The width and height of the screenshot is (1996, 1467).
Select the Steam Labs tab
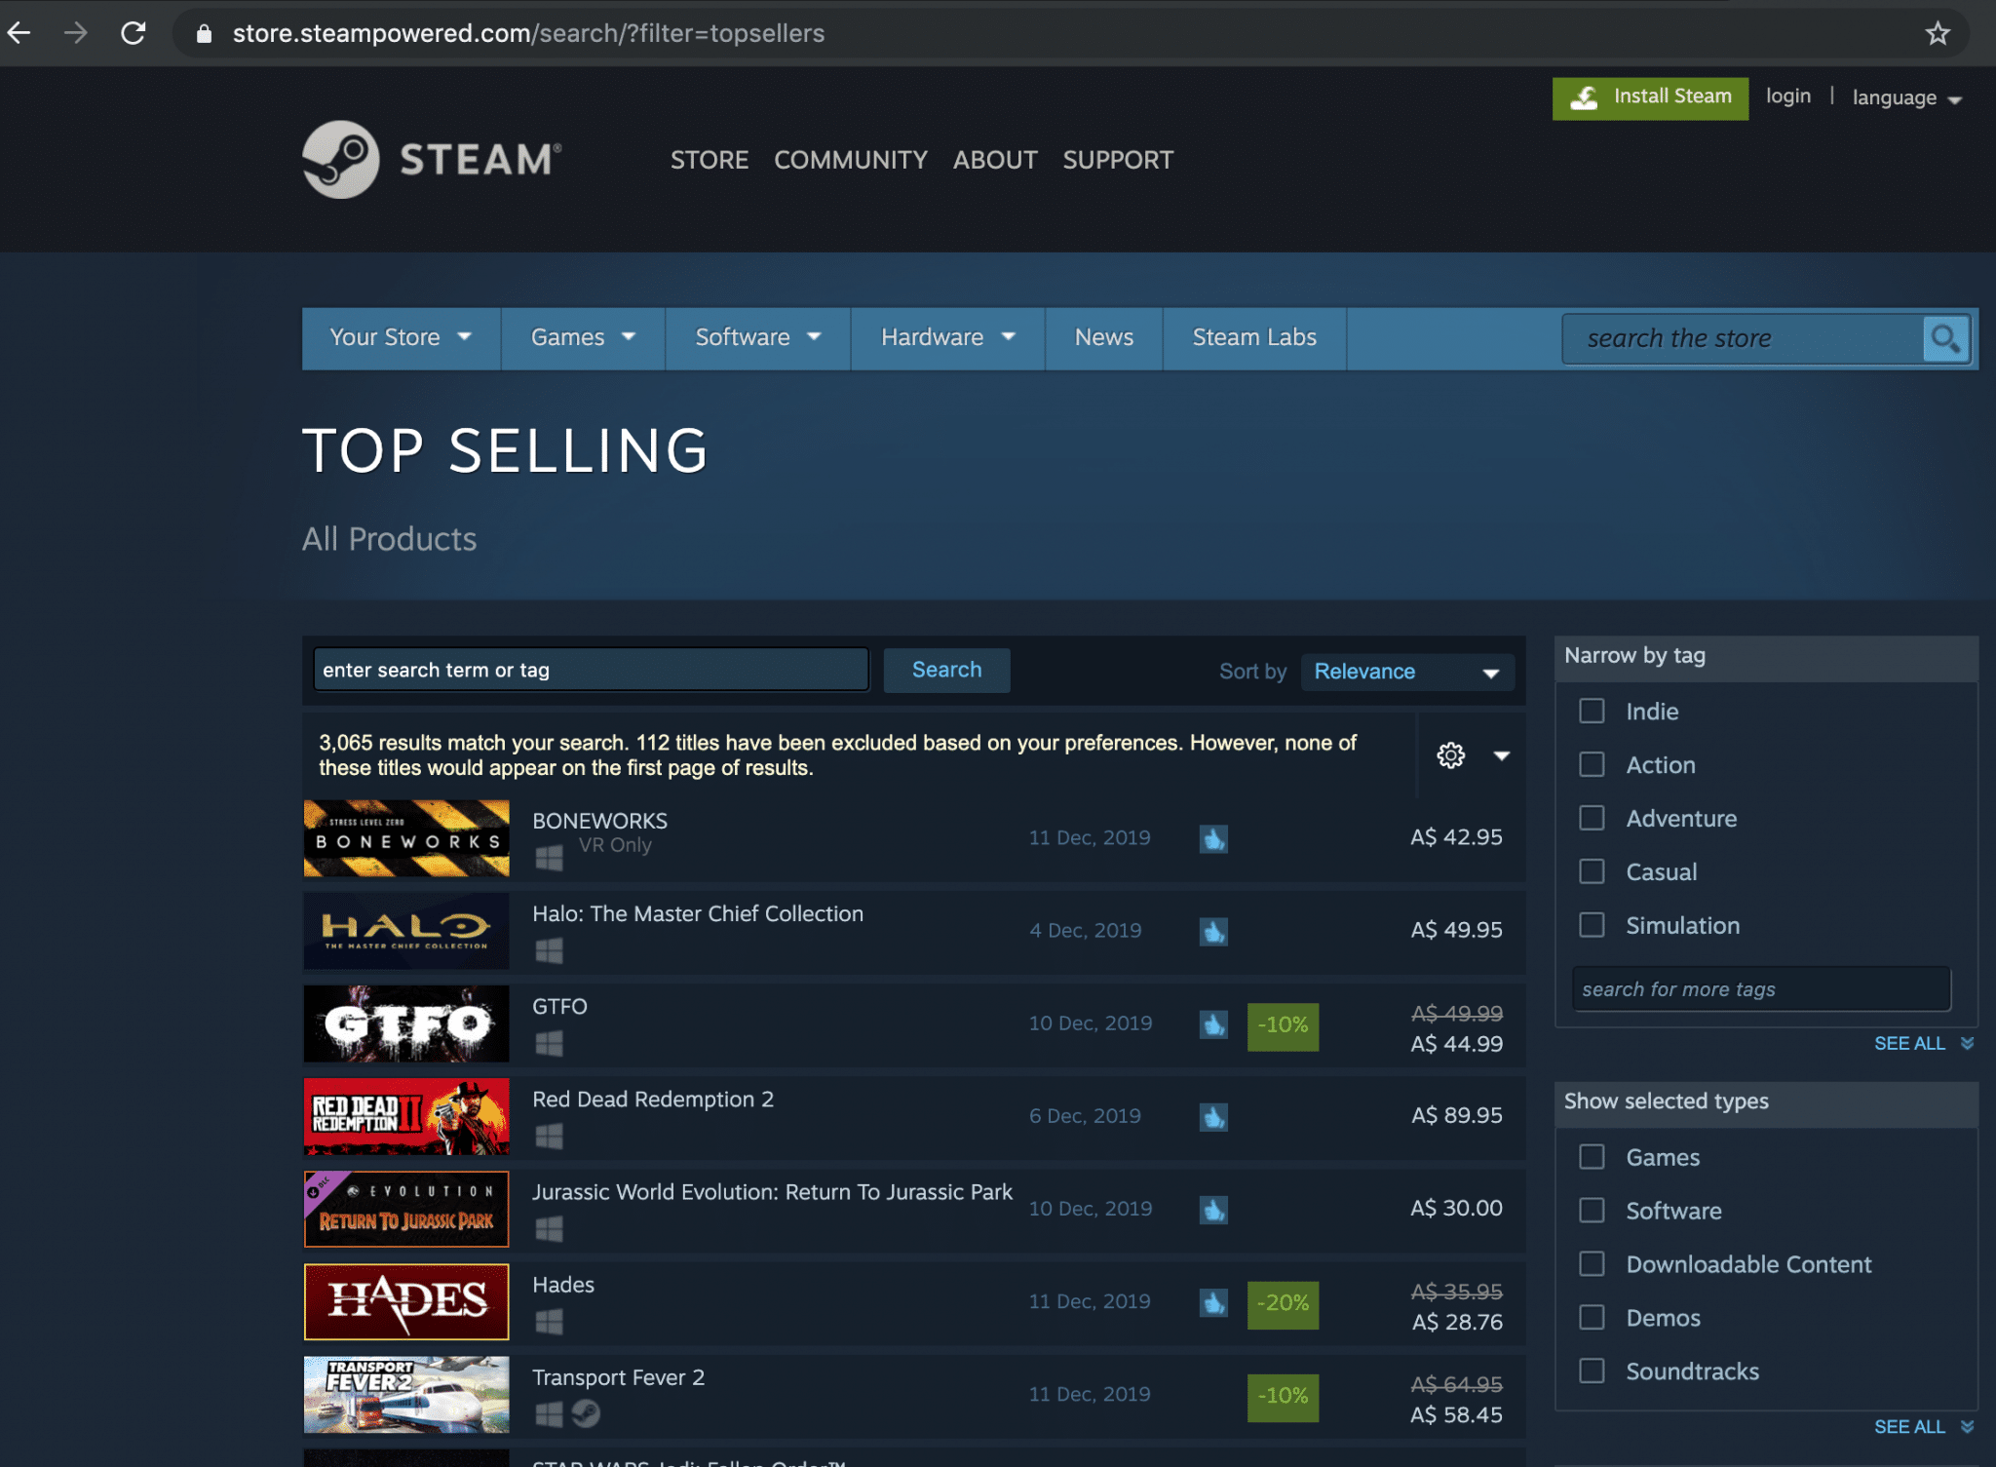(x=1253, y=337)
